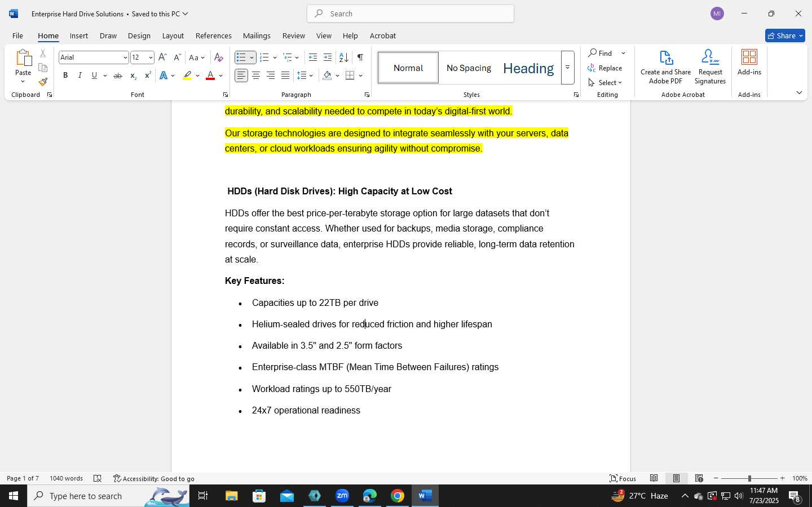Viewport: 812px width, 507px height.
Task: Apply subscript formatting
Action: tap(133, 75)
